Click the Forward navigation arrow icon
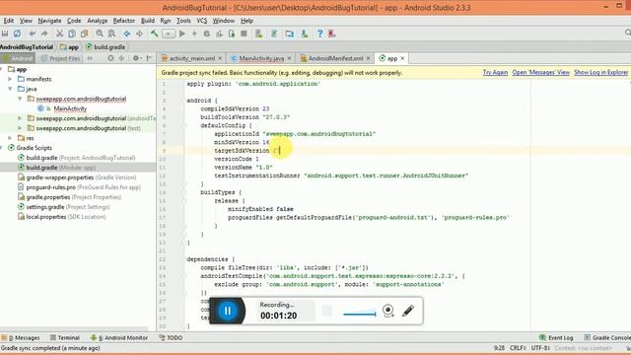The width and height of the screenshot is (631, 355). pos(139,34)
